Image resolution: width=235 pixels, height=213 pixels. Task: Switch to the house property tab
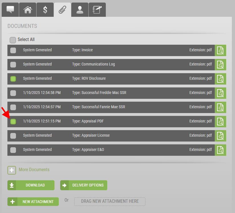[x=28, y=10]
